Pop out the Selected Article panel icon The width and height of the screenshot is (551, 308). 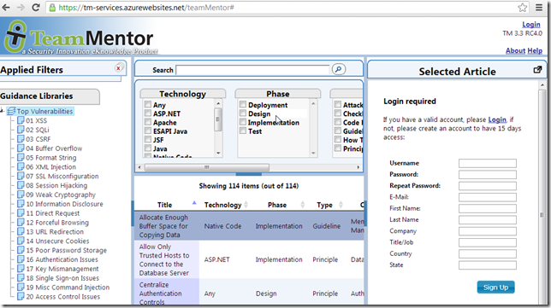[x=537, y=70]
